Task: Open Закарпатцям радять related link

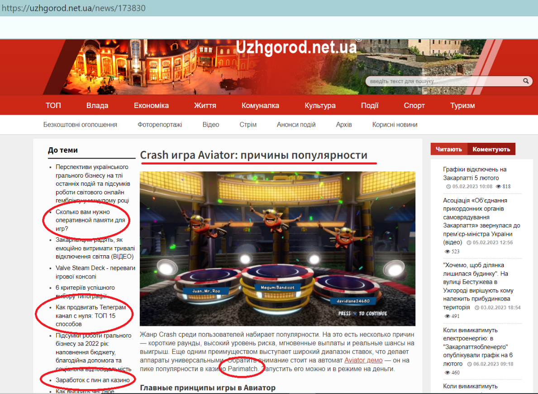Action: pos(95,248)
